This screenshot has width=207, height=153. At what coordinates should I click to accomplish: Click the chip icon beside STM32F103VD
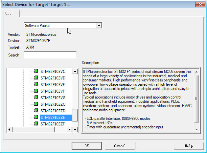point(36,78)
